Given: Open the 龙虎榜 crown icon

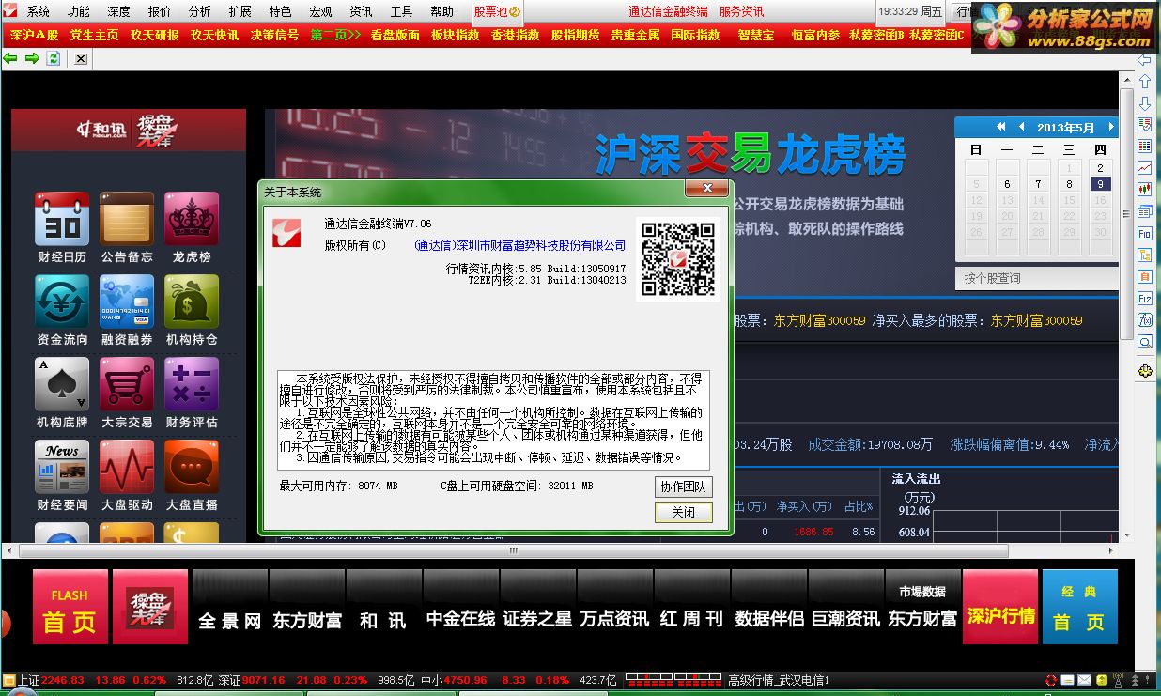Looking at the screenshot, I should click(192, 219).
